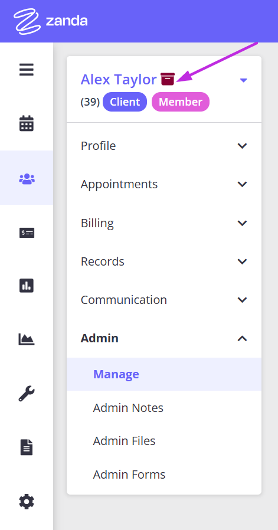Viewport: 278px width, 530px height.
Task: Open the billing dollar card icon
Action: 27,233
